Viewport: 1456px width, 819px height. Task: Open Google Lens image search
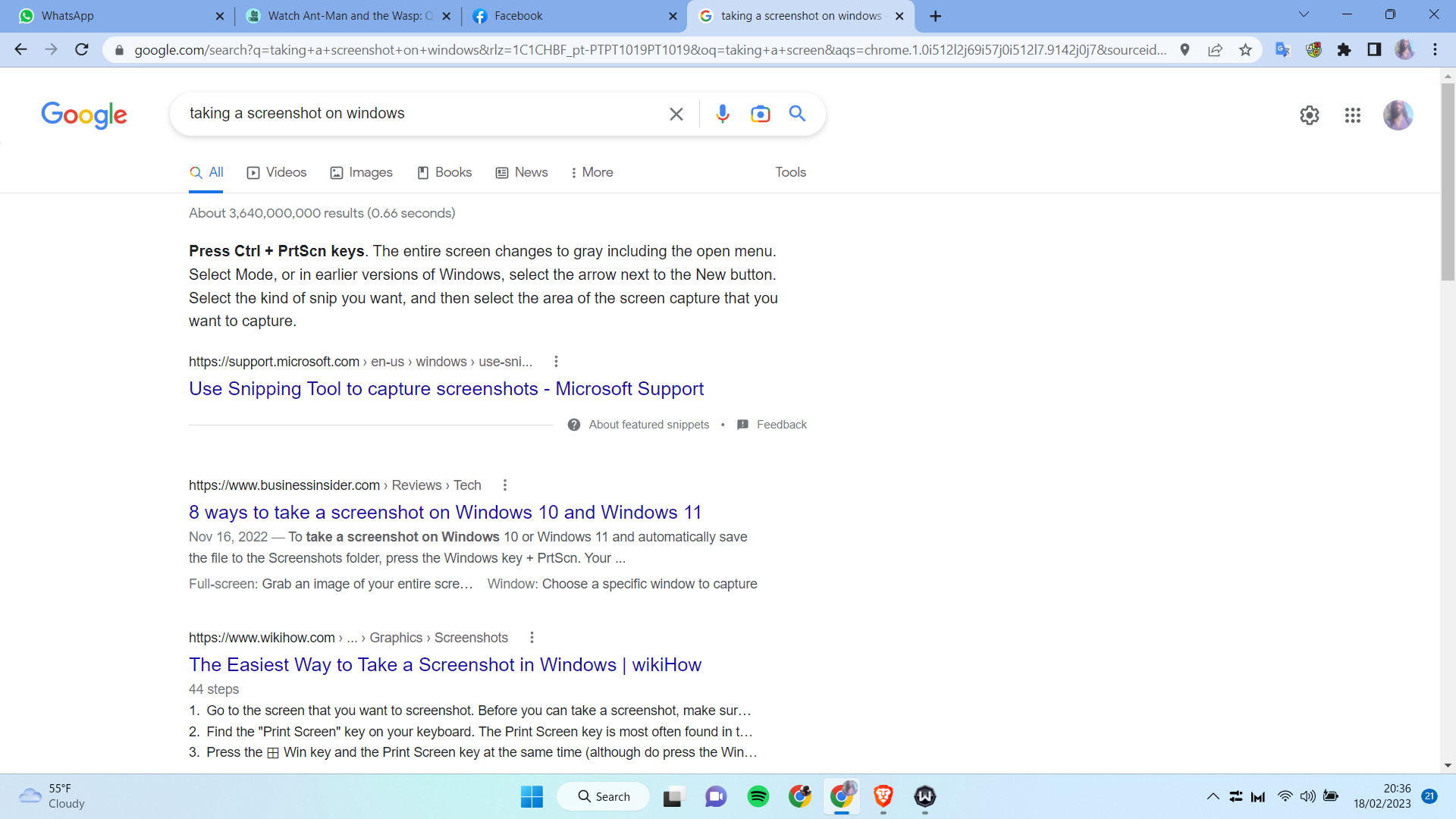(x=760, y=114)
